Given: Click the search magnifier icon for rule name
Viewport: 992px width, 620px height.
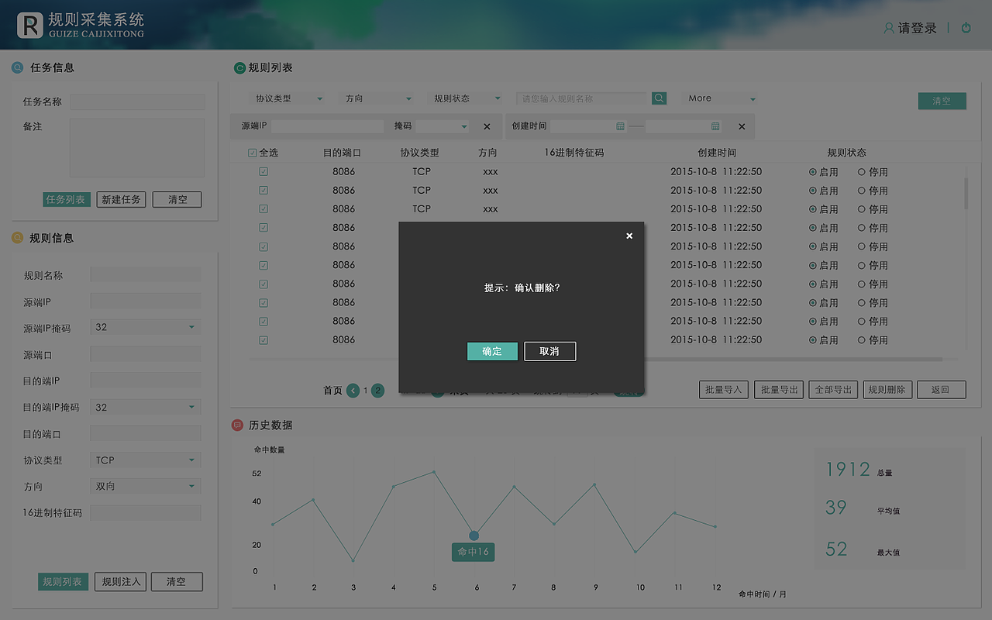Looking at the screenshot, I should 659,98.
